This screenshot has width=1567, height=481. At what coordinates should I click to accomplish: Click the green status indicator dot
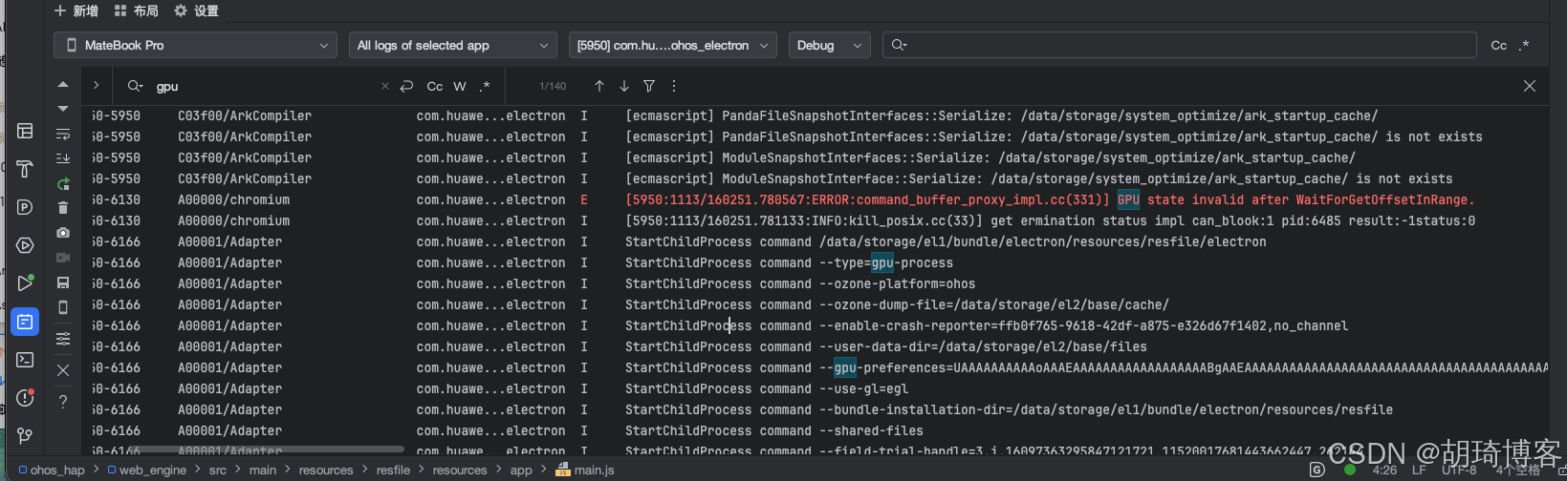coord(1349,470)
